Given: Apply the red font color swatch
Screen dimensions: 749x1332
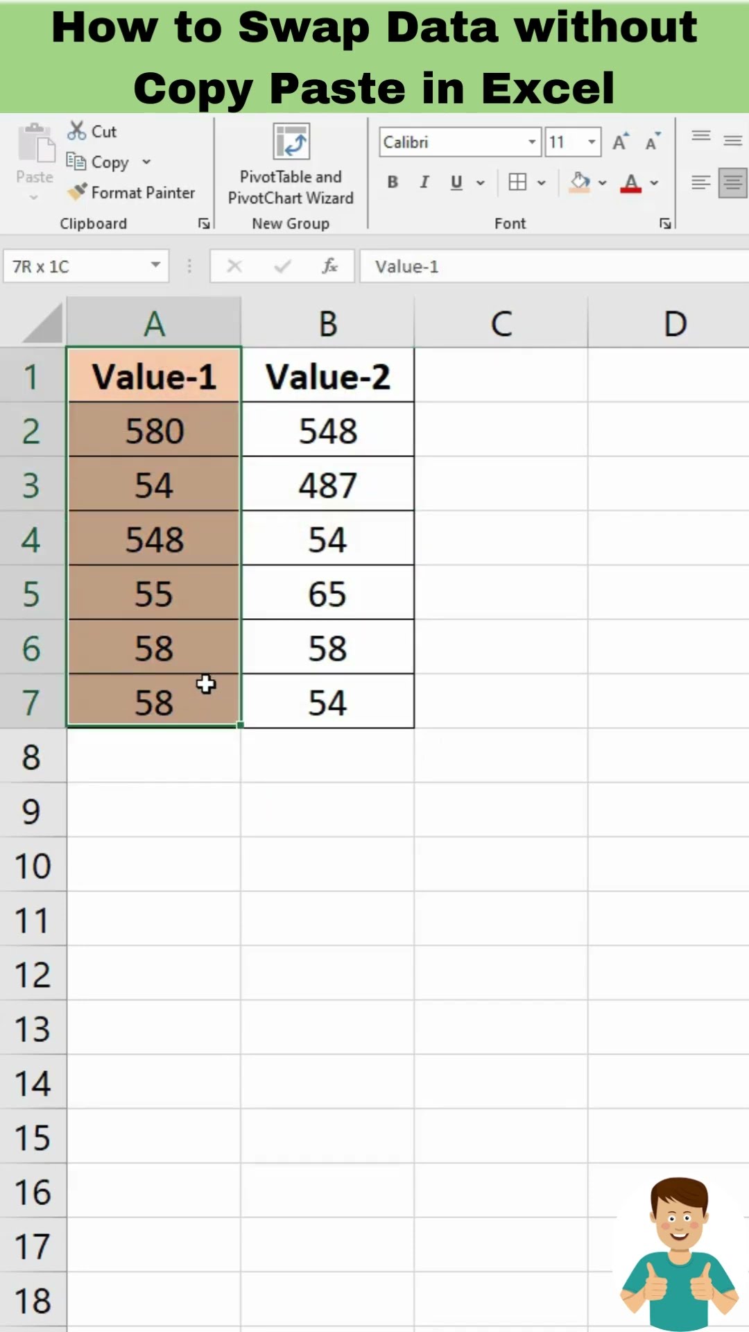Looking at the screenshot, I should point(630,183).
